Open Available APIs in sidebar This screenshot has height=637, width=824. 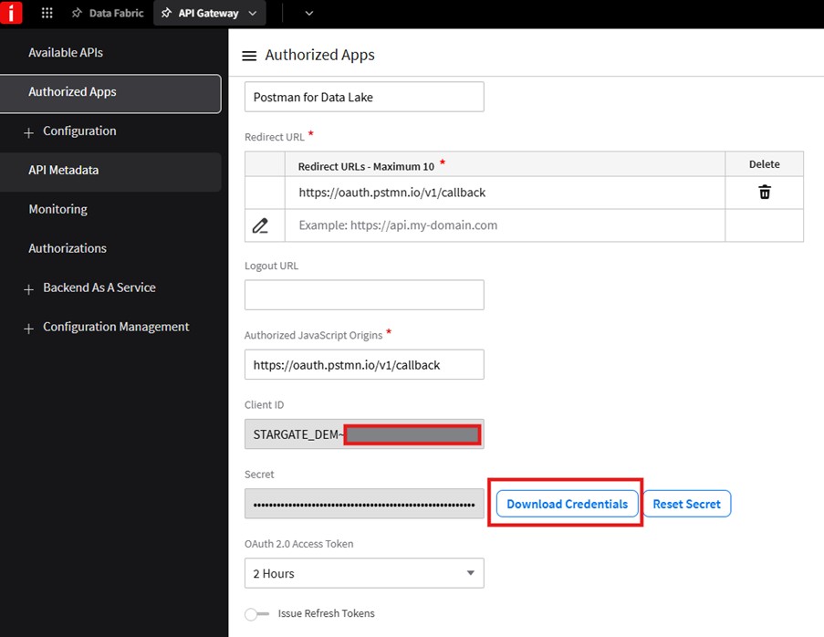click(x=66, y=53)
